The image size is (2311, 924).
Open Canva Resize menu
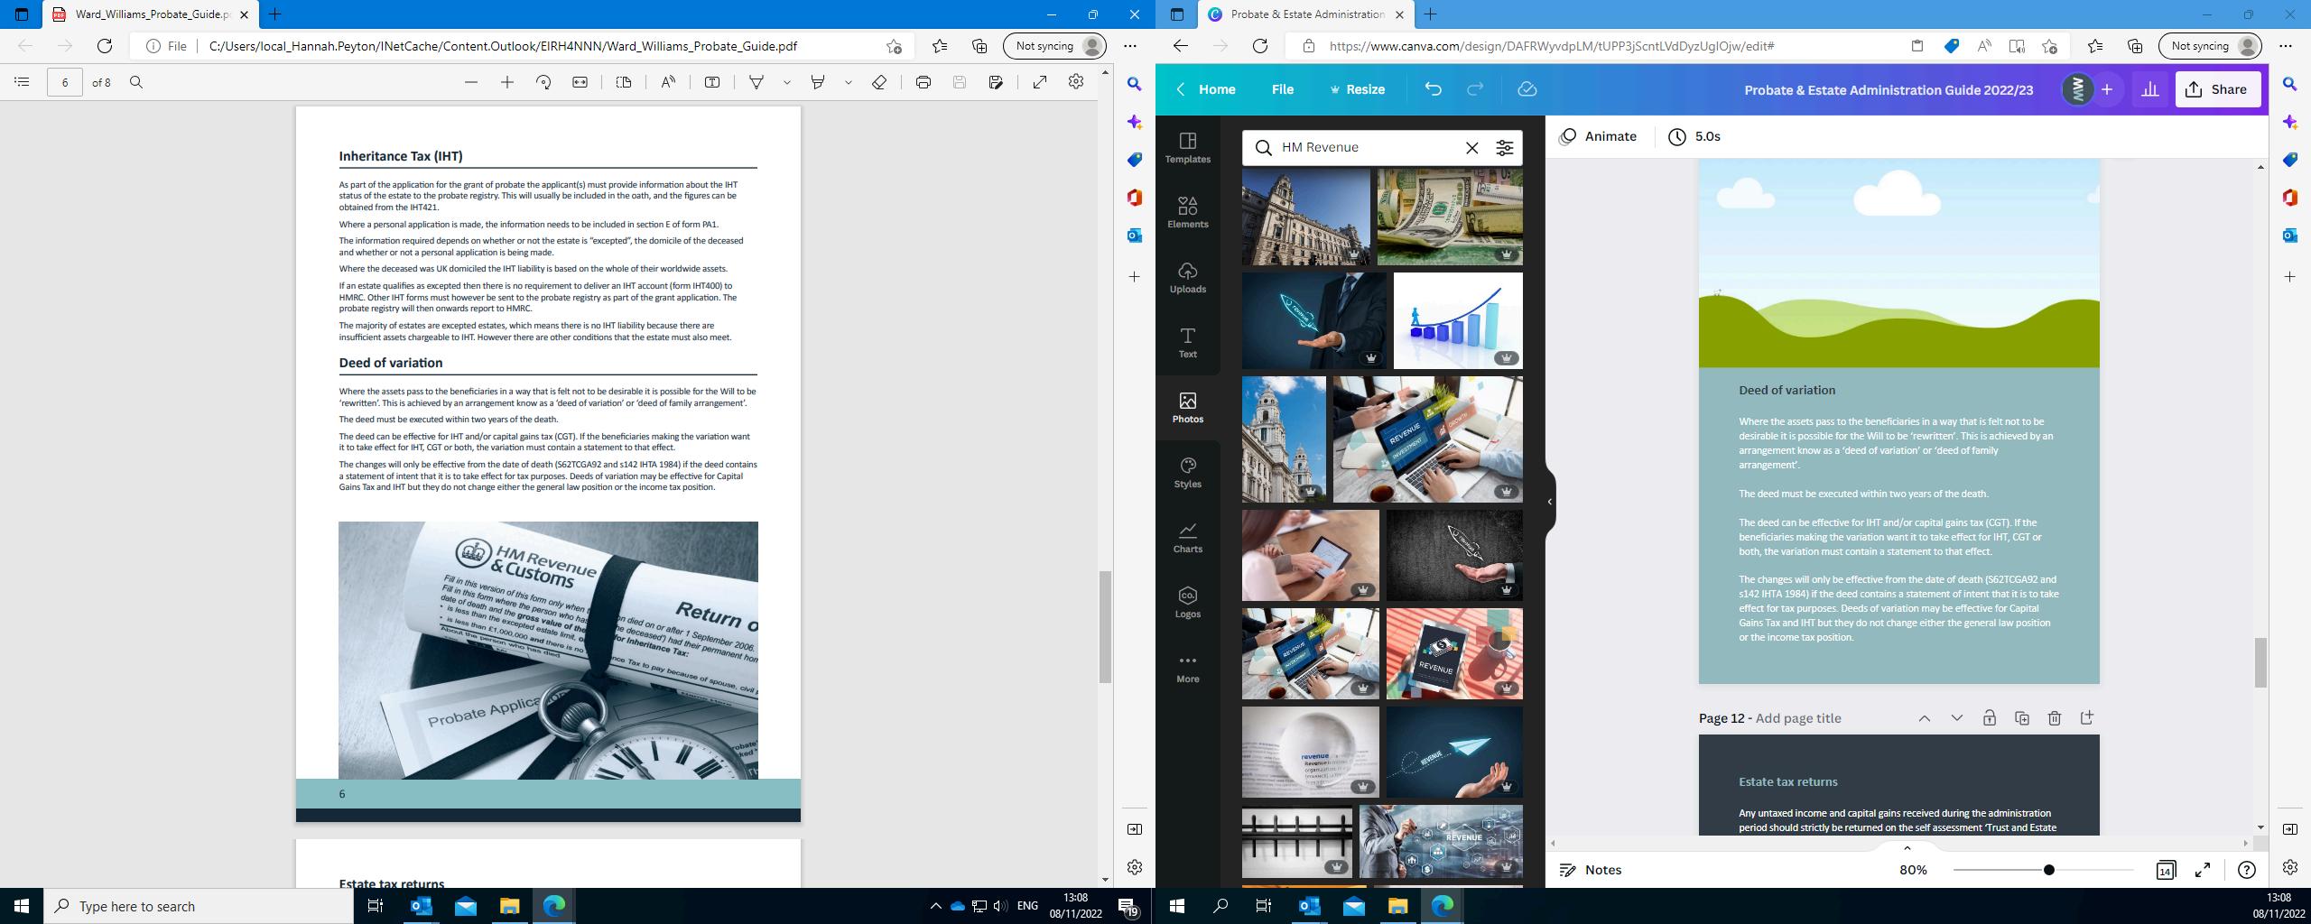(x=1358, y=89)
